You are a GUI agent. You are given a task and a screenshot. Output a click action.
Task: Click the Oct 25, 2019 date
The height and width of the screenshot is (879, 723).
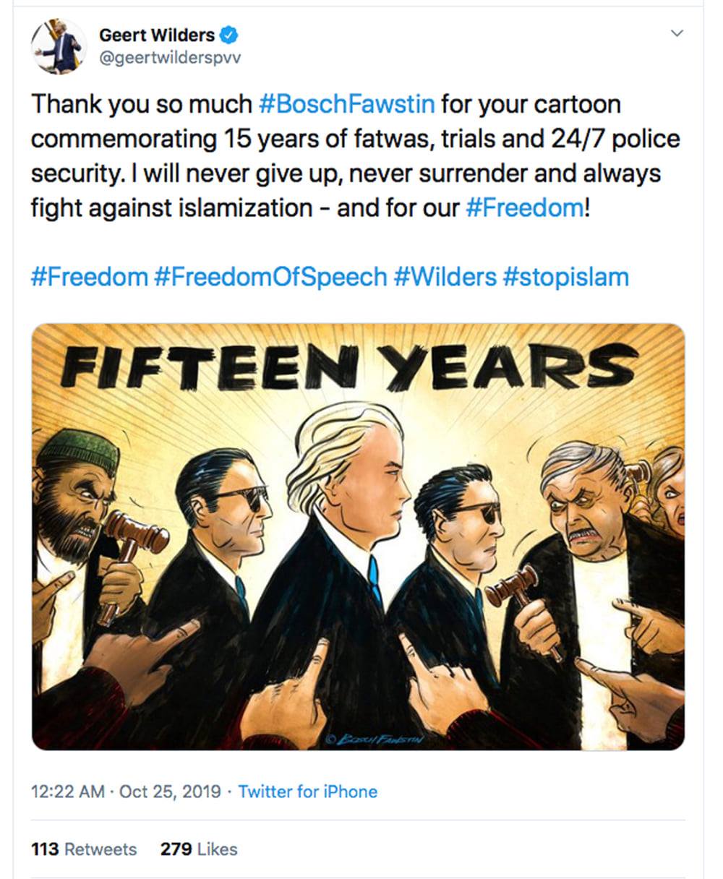(x=170, y=792)
